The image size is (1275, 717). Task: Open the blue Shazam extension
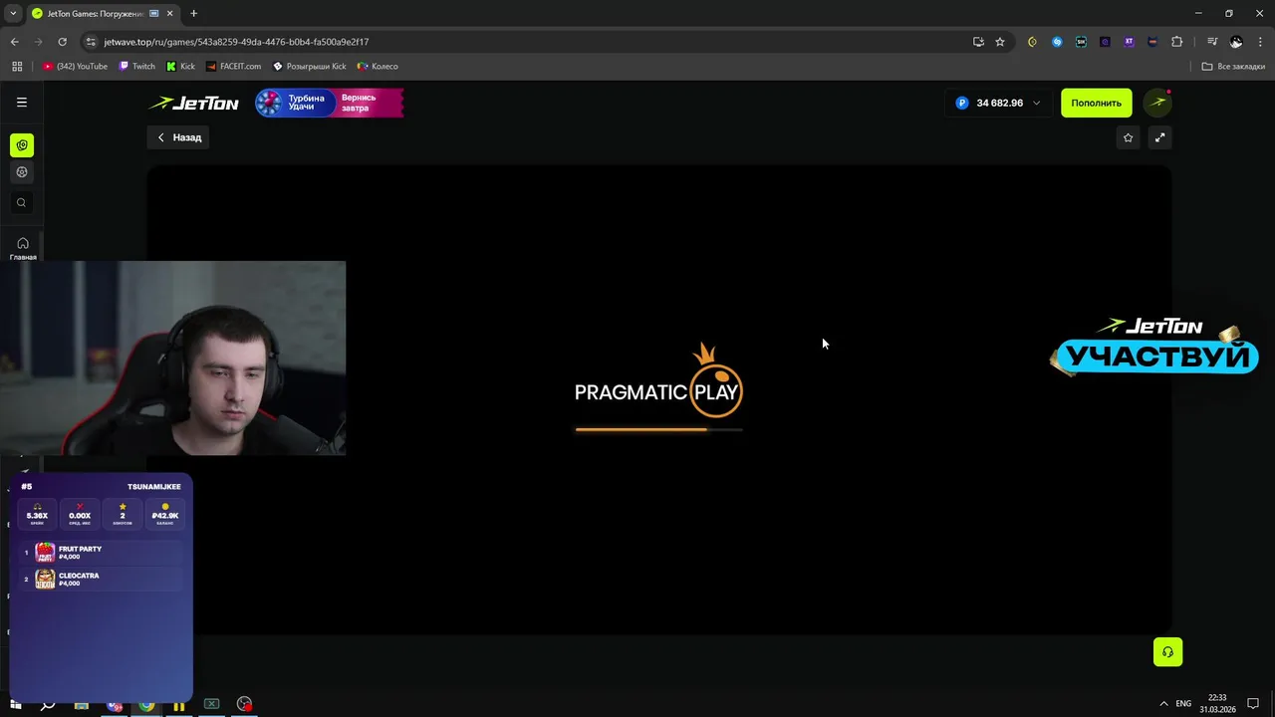coord(1057,42)
